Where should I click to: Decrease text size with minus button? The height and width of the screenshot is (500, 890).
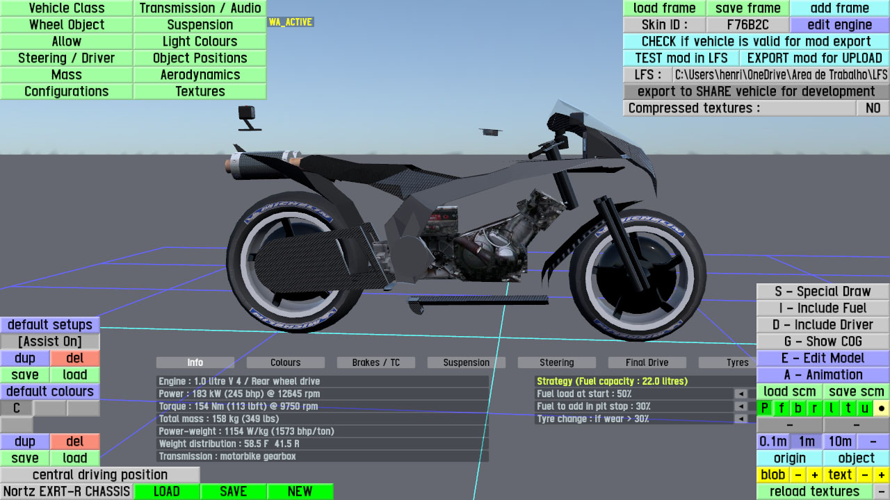pos(865,475)
